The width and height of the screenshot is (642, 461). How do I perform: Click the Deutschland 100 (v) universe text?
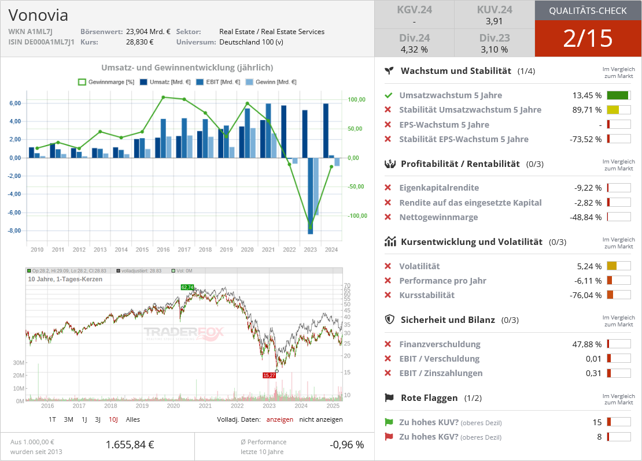251,42
